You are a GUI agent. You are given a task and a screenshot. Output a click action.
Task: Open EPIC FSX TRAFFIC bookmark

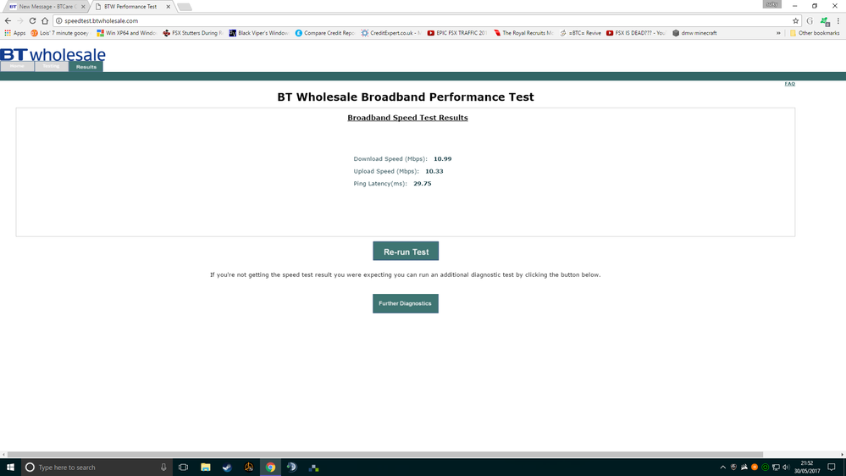457,33
